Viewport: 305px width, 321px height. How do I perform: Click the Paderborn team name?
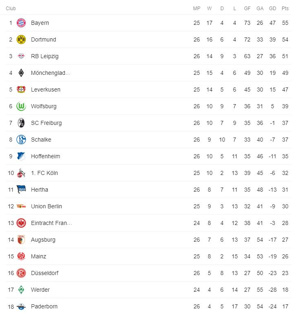44,306
